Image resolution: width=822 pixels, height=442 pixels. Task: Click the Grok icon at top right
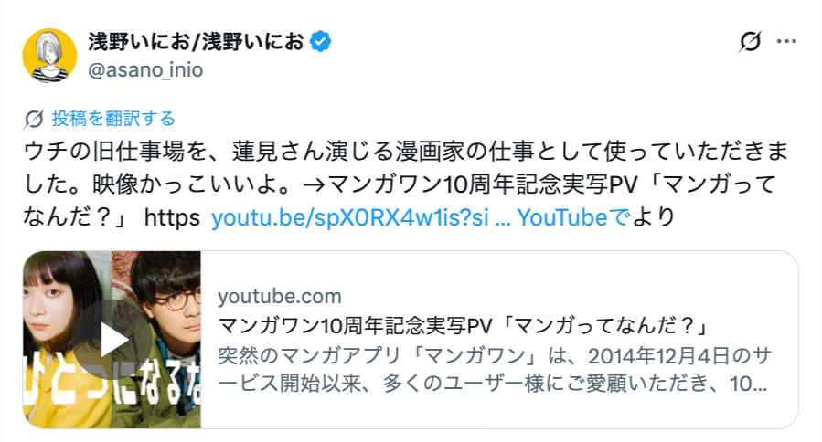tap(750, 42)
